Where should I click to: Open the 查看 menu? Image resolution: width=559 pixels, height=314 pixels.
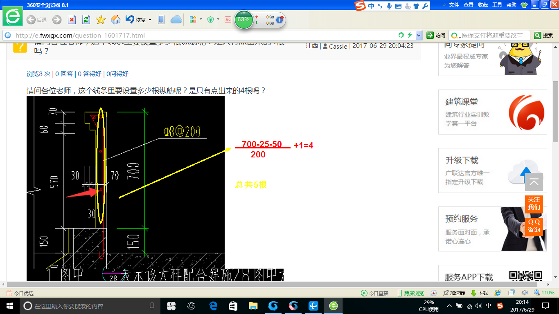(x=469, y=5)
